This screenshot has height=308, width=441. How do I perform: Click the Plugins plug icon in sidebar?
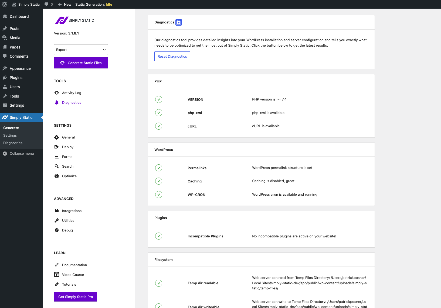[5, 78]
